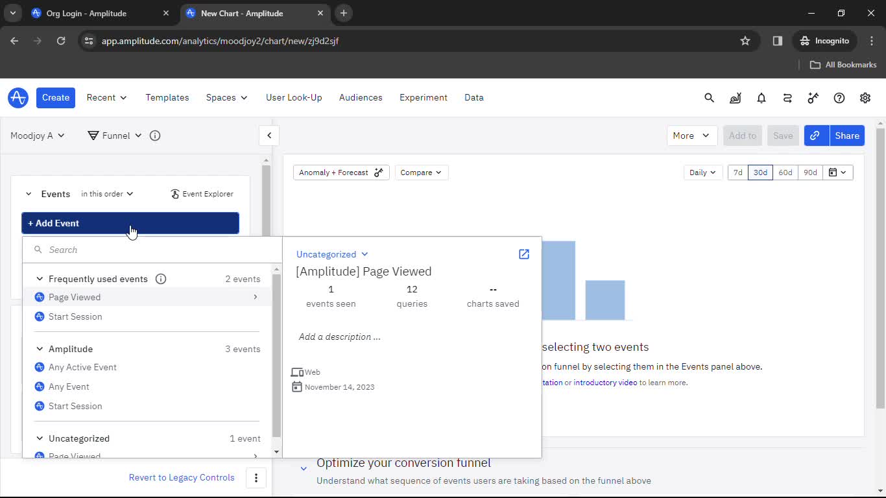Close the Org Login tab

166,13
